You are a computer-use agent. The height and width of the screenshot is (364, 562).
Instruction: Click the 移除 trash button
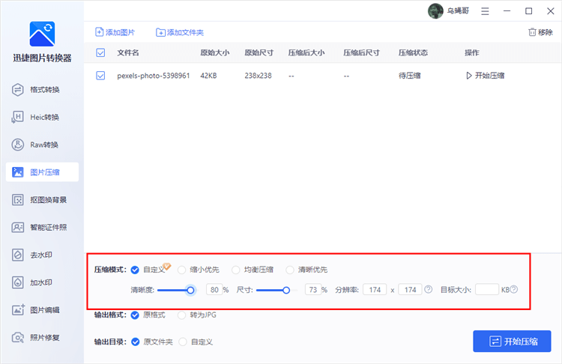tap(540, 32)
